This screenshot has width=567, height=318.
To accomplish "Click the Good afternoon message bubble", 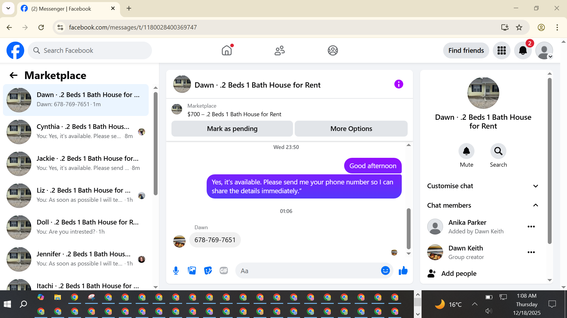I will [372, 166].
